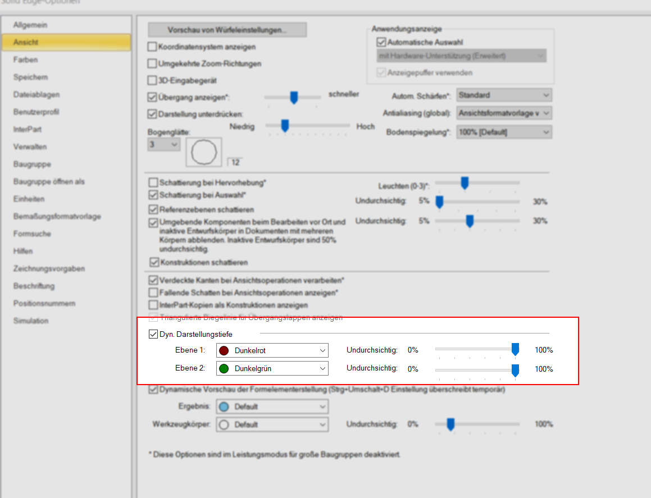This screenshot has height=498, width=651.
Task: Expand the Werkzeugkörper color dropdown
Action: 272,424
